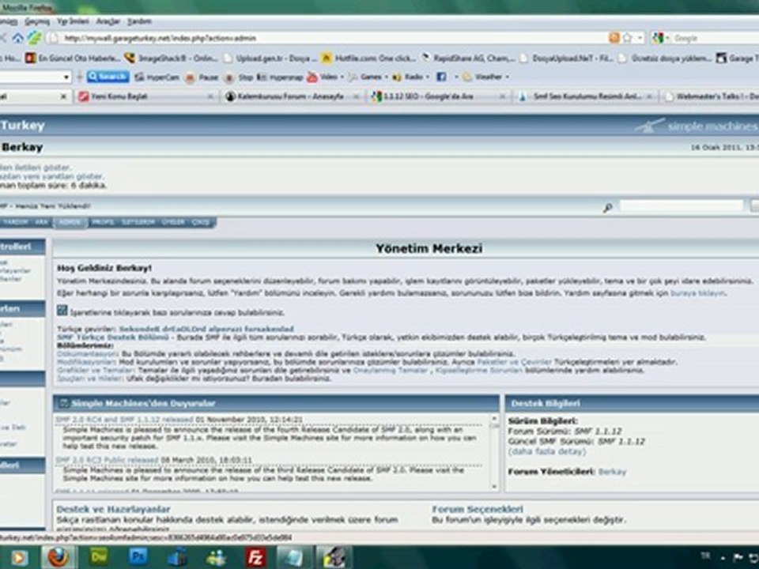This screenshot has width=759, height=569.
Task: Switch to Kalemkurusu Forum tab
Action: tap(292, 96)
